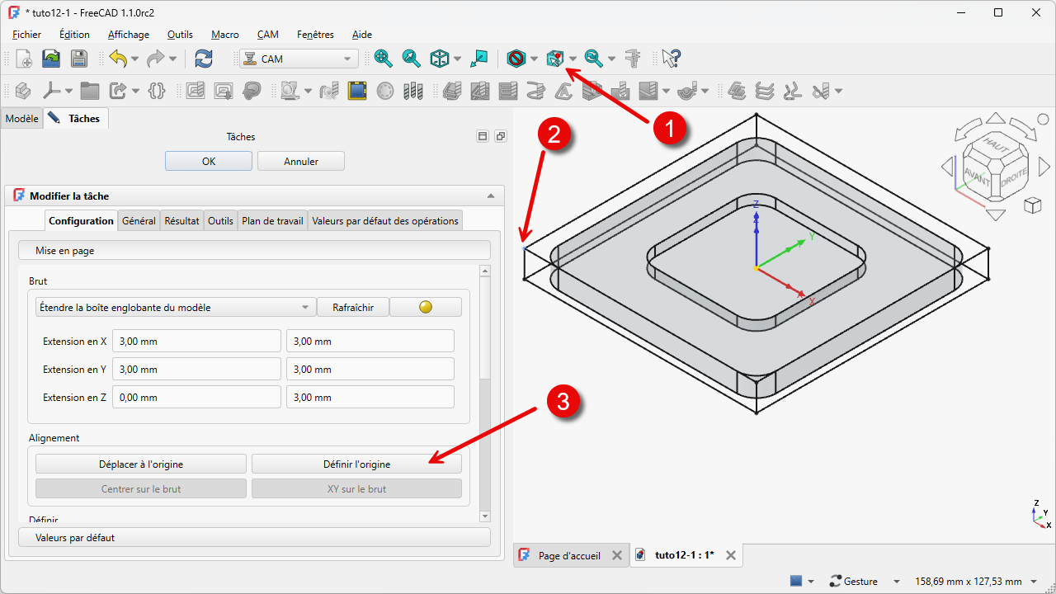Screen dimensions: 1056x594
Task: Save the document with the floppy icon
Action: (x=78, y=59)
